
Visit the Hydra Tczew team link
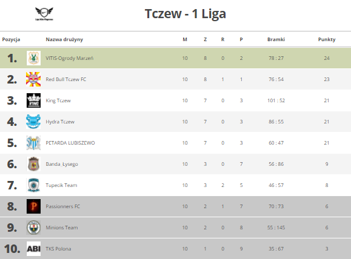click(60, 122)
